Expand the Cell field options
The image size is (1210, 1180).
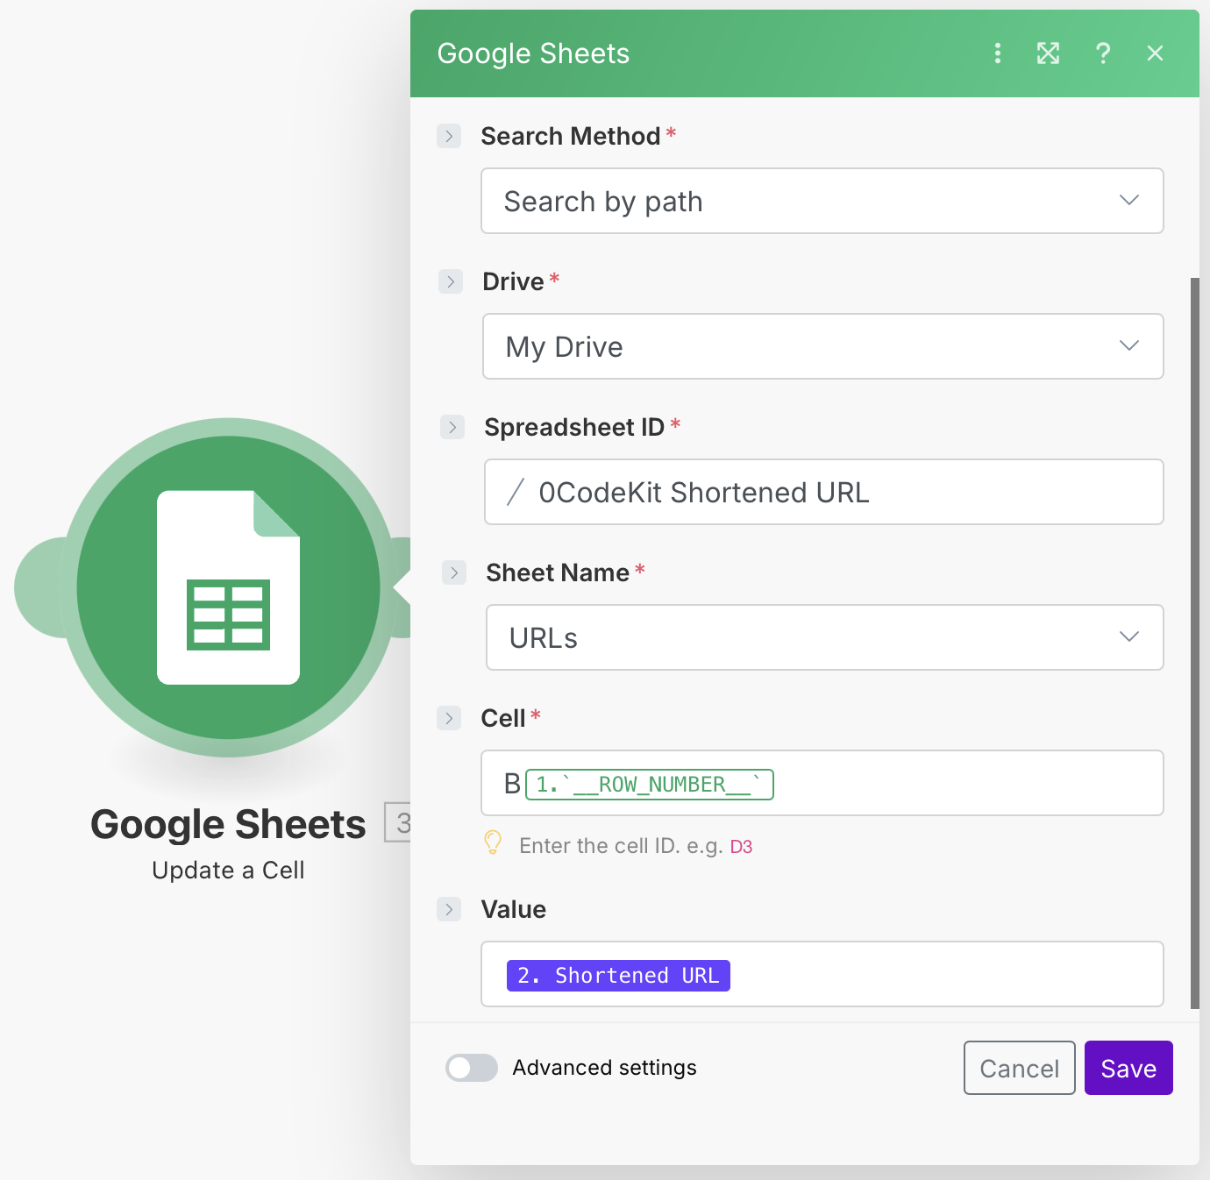click(449, 718)
